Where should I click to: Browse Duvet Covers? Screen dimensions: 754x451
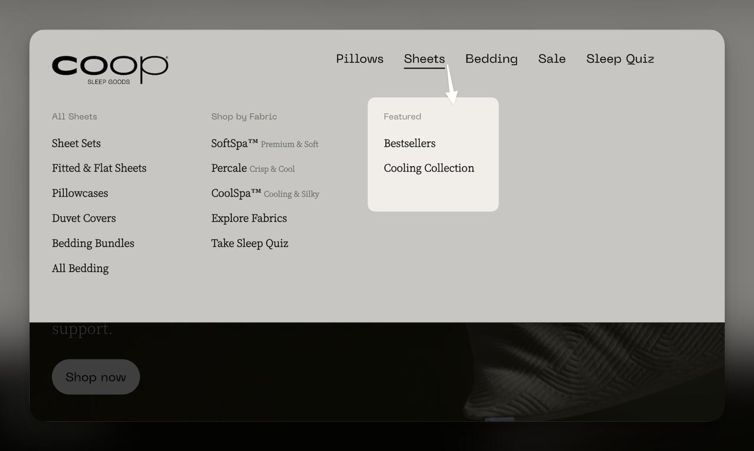(x=84, y=218)
